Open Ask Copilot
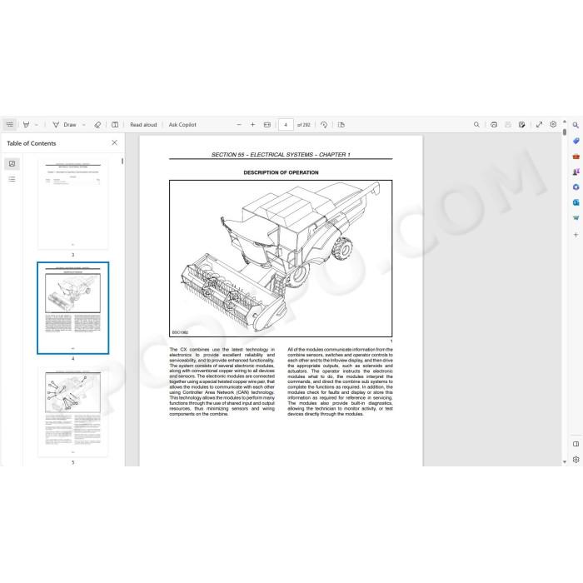The width and height of the screenshot is (583, 583). click(x=182, y=125)
